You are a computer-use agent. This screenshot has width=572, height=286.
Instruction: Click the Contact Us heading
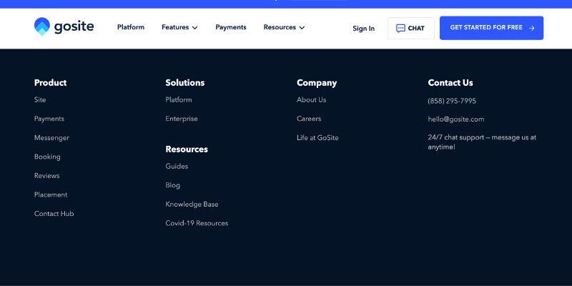coord(450,83)
